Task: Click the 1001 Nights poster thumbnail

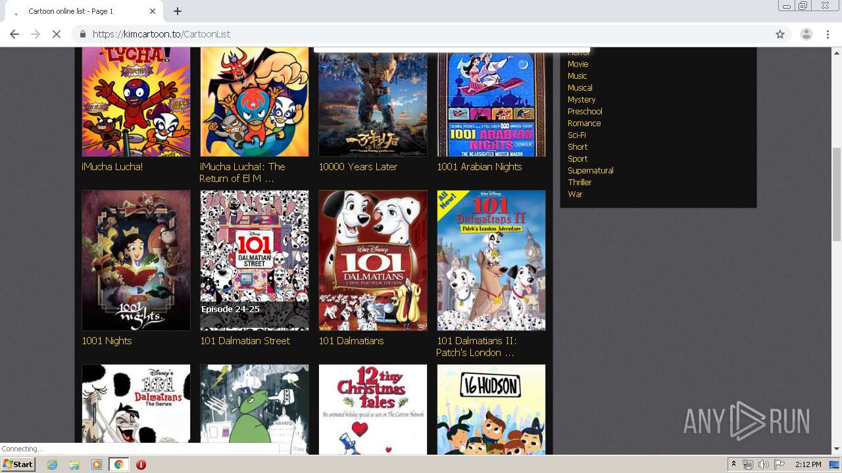Action: pos(136,260)
